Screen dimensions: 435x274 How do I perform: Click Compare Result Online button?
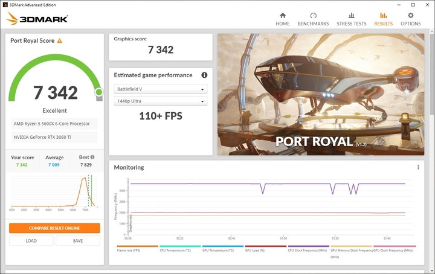tap(54, 228)
